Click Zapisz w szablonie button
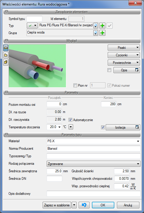Viewport: 144px width, 213px height. point(57,205)
